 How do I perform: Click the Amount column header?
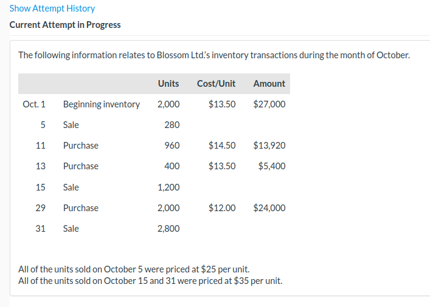(x=269, y=84)
